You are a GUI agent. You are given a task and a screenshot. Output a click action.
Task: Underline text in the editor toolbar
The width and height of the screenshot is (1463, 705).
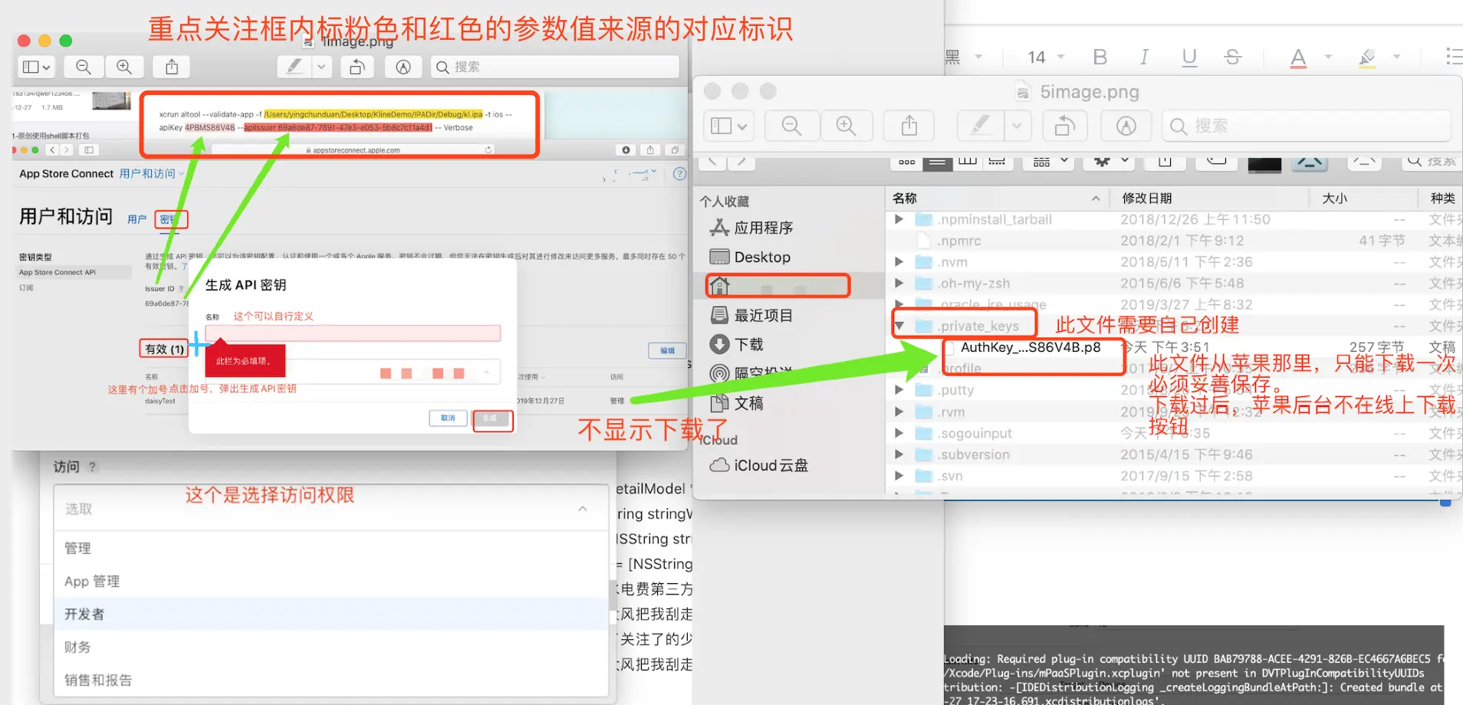(x=1189, y=57)
